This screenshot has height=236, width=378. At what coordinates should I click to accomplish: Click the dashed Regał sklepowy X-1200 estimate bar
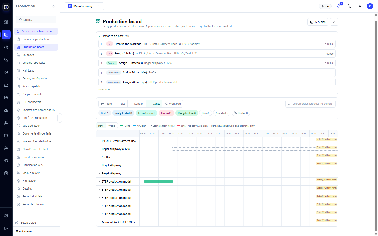tap(255, 149)
